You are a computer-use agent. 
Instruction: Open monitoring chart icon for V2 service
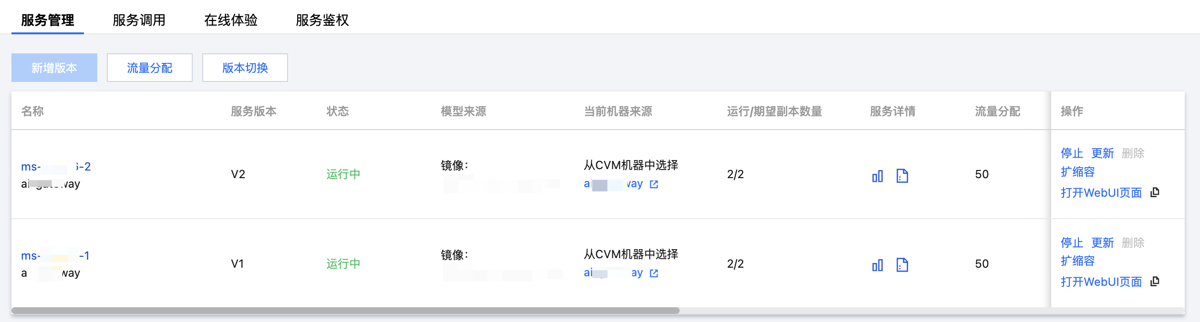(x=877, y=176)
